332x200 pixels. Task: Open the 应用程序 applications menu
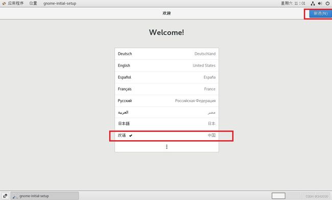[x=13, y=3]
